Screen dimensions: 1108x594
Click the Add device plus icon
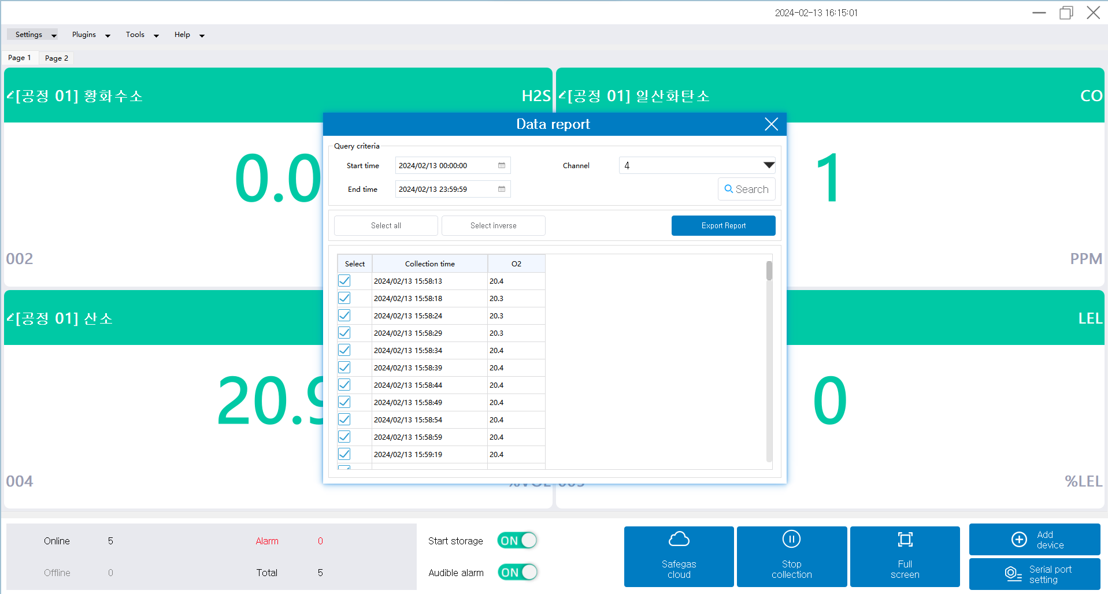pyautogui.click(x=1019, y=540)
